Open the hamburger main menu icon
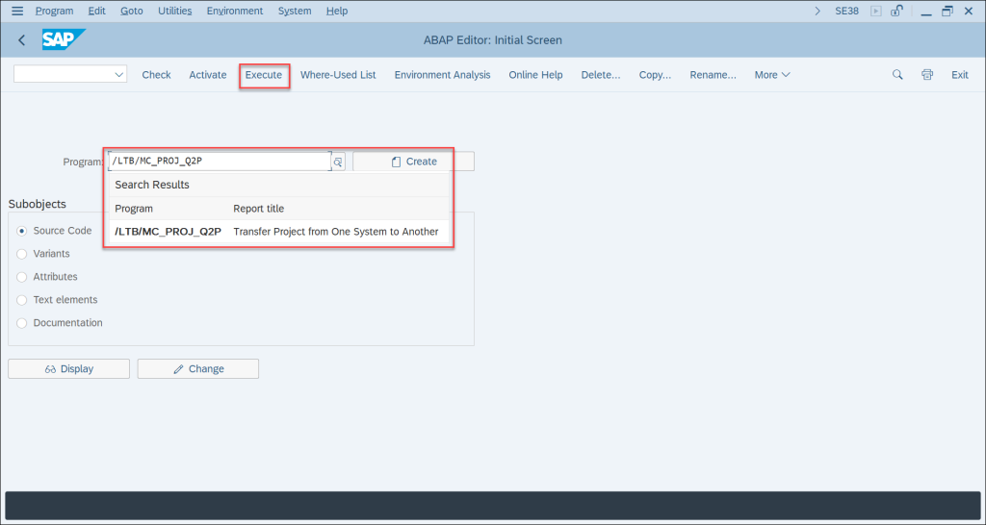986x525 pixels. pyautogui.click(x=17, y=11)
